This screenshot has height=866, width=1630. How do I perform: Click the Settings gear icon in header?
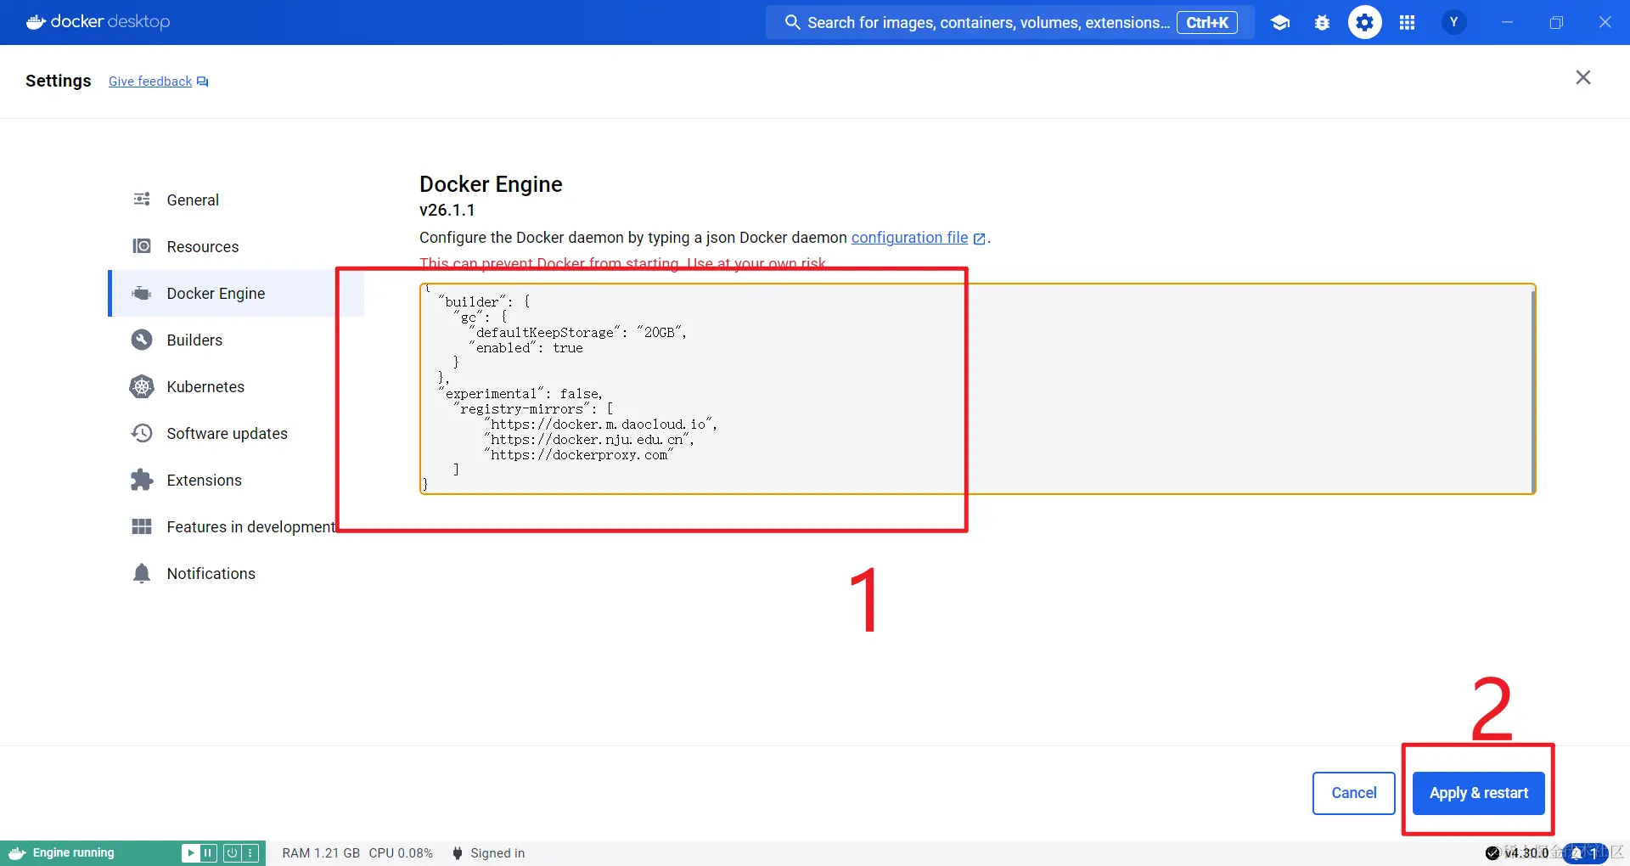1365,23
